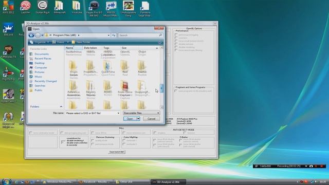Expand the File name combo box arrow
Screen dimensions: 329x185
[118, 113]
